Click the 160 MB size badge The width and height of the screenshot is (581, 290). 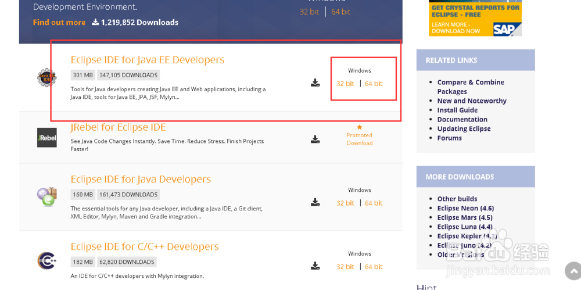point(83,194)
